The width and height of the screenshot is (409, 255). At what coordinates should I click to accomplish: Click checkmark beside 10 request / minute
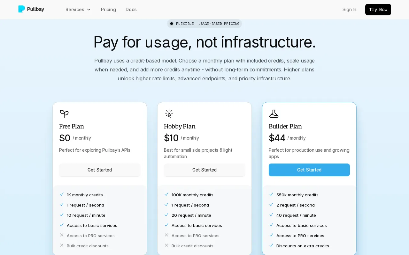[x=62, y=215]
